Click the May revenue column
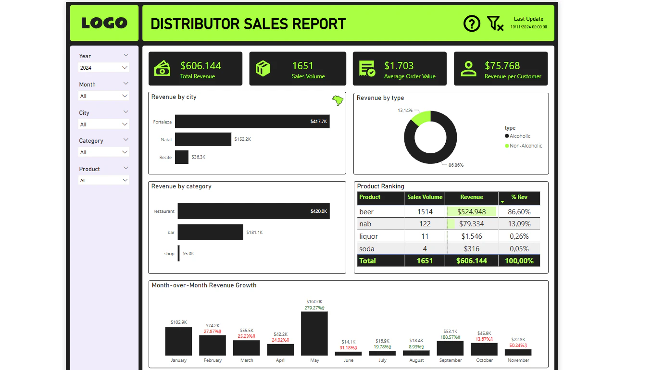Image resolution: width=664 pixels, height=370 pixels. (314, 333)
